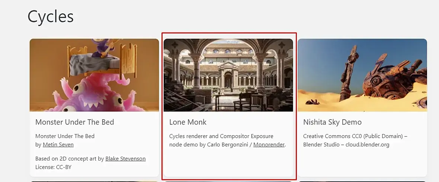Click the Cycles renderer and Compositor Exposure text

click(x=221, y=136)
